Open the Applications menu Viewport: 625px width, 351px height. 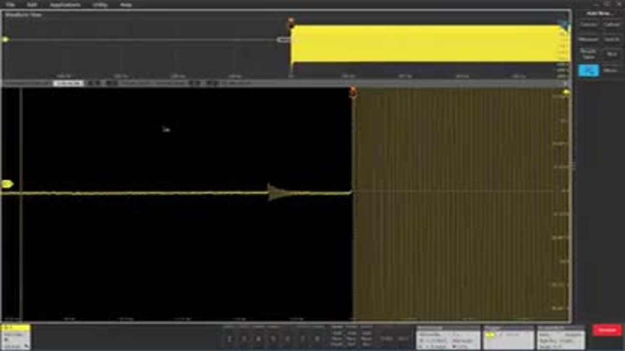(65, 4)
